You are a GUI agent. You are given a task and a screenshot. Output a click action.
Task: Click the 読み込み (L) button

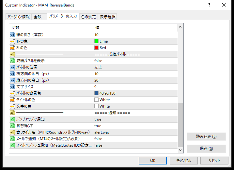[206, 137]
